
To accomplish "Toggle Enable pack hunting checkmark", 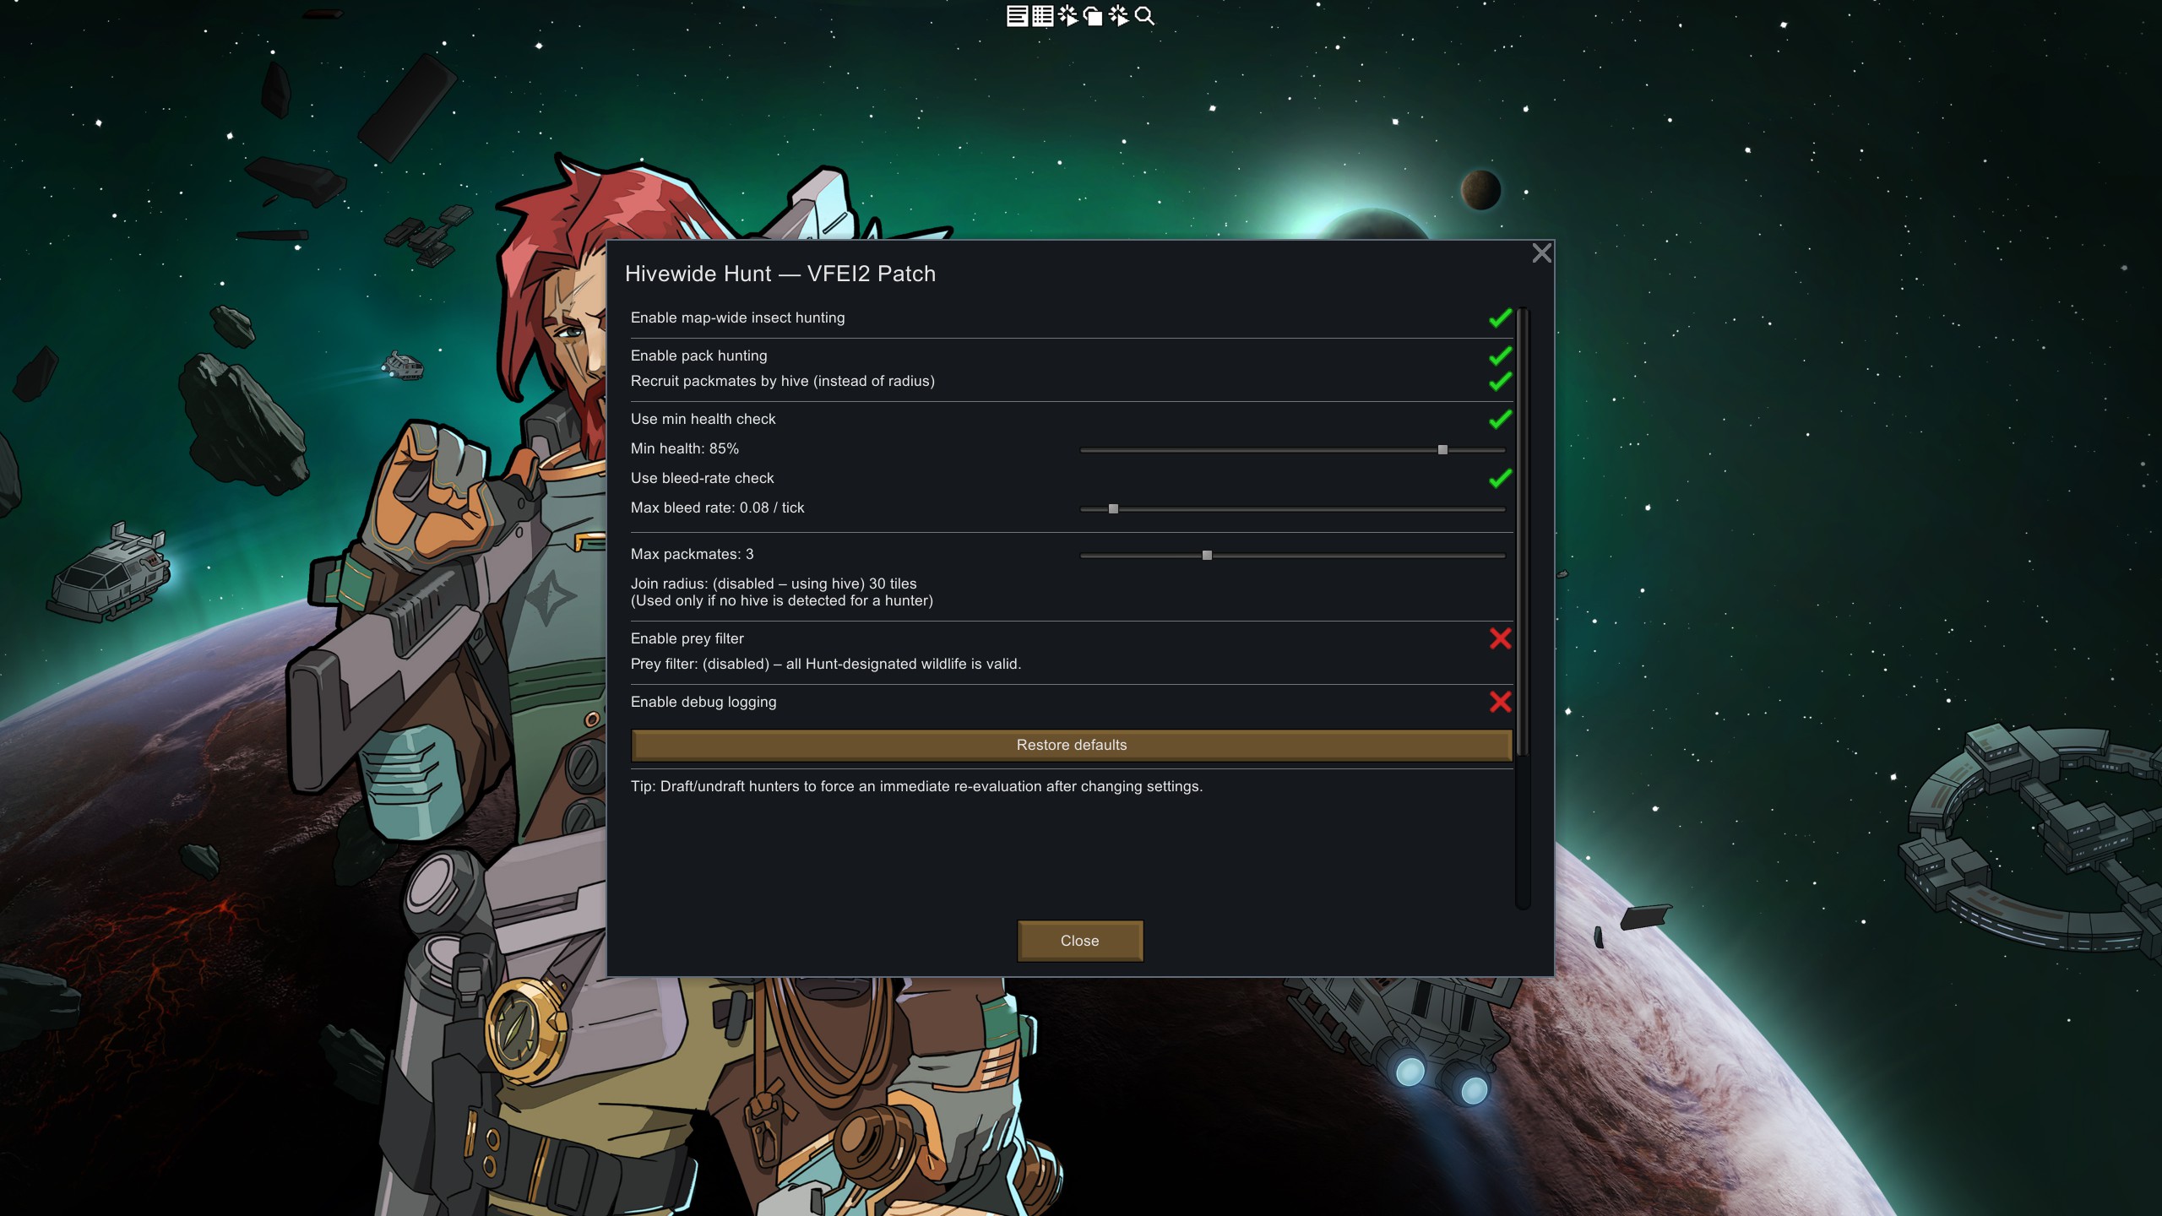I will [1500, 356].
